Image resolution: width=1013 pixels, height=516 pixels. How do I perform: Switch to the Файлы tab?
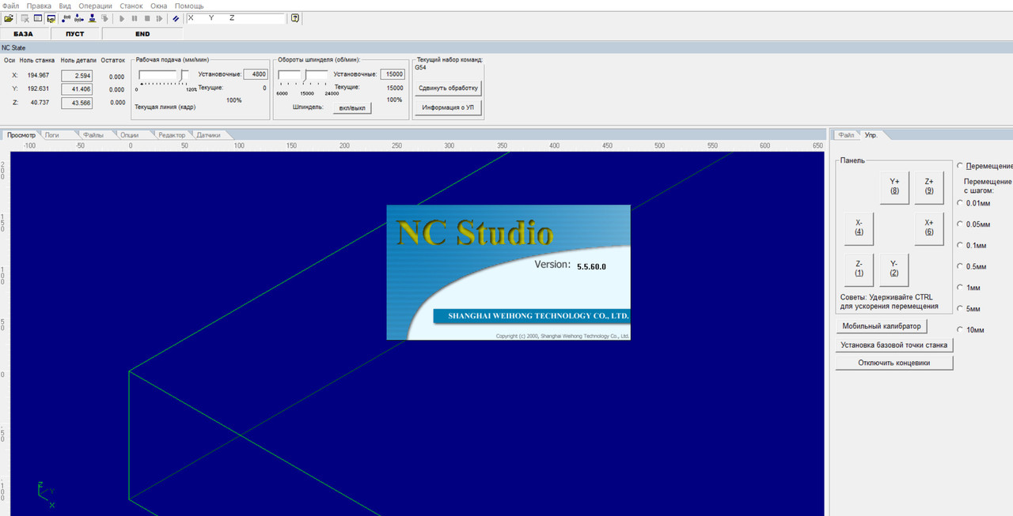point(93,135)
